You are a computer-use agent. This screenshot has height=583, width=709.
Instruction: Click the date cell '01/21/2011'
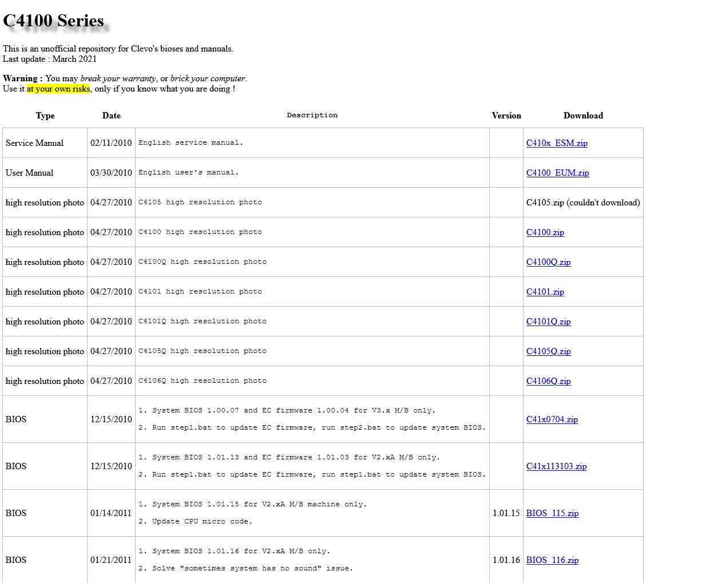coord(111,560)
